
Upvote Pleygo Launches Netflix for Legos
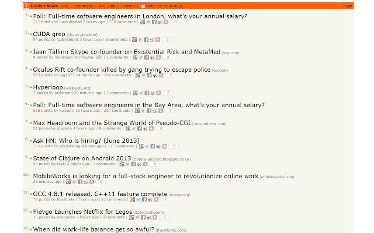pos(31,211)
